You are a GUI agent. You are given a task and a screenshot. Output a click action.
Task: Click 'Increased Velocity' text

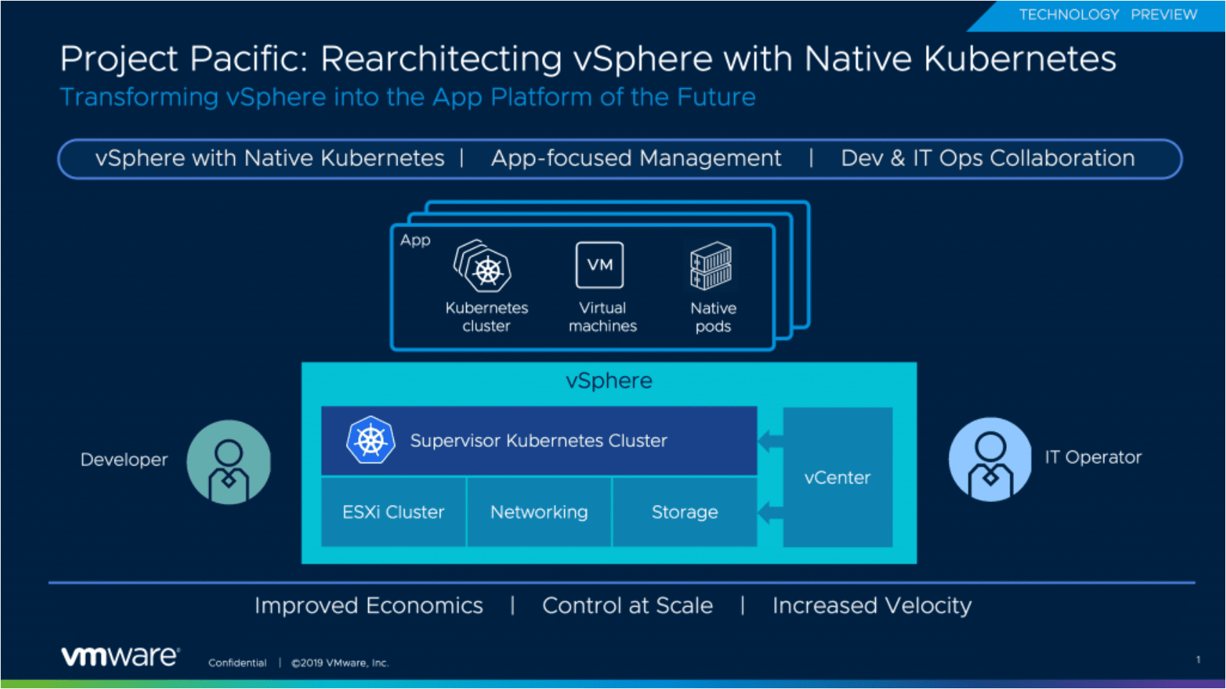(872, 605)
